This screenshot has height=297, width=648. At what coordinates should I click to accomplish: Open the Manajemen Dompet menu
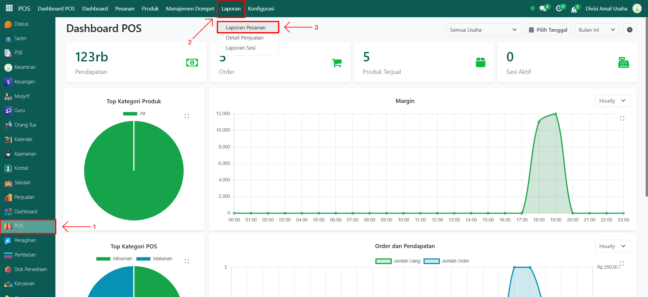(190, 8)
